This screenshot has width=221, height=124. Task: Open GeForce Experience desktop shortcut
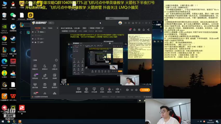coord(4,29)
